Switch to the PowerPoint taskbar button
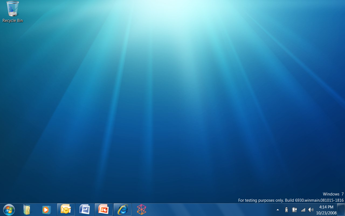Screen dimensions: 345x216 tap(103, 210)
